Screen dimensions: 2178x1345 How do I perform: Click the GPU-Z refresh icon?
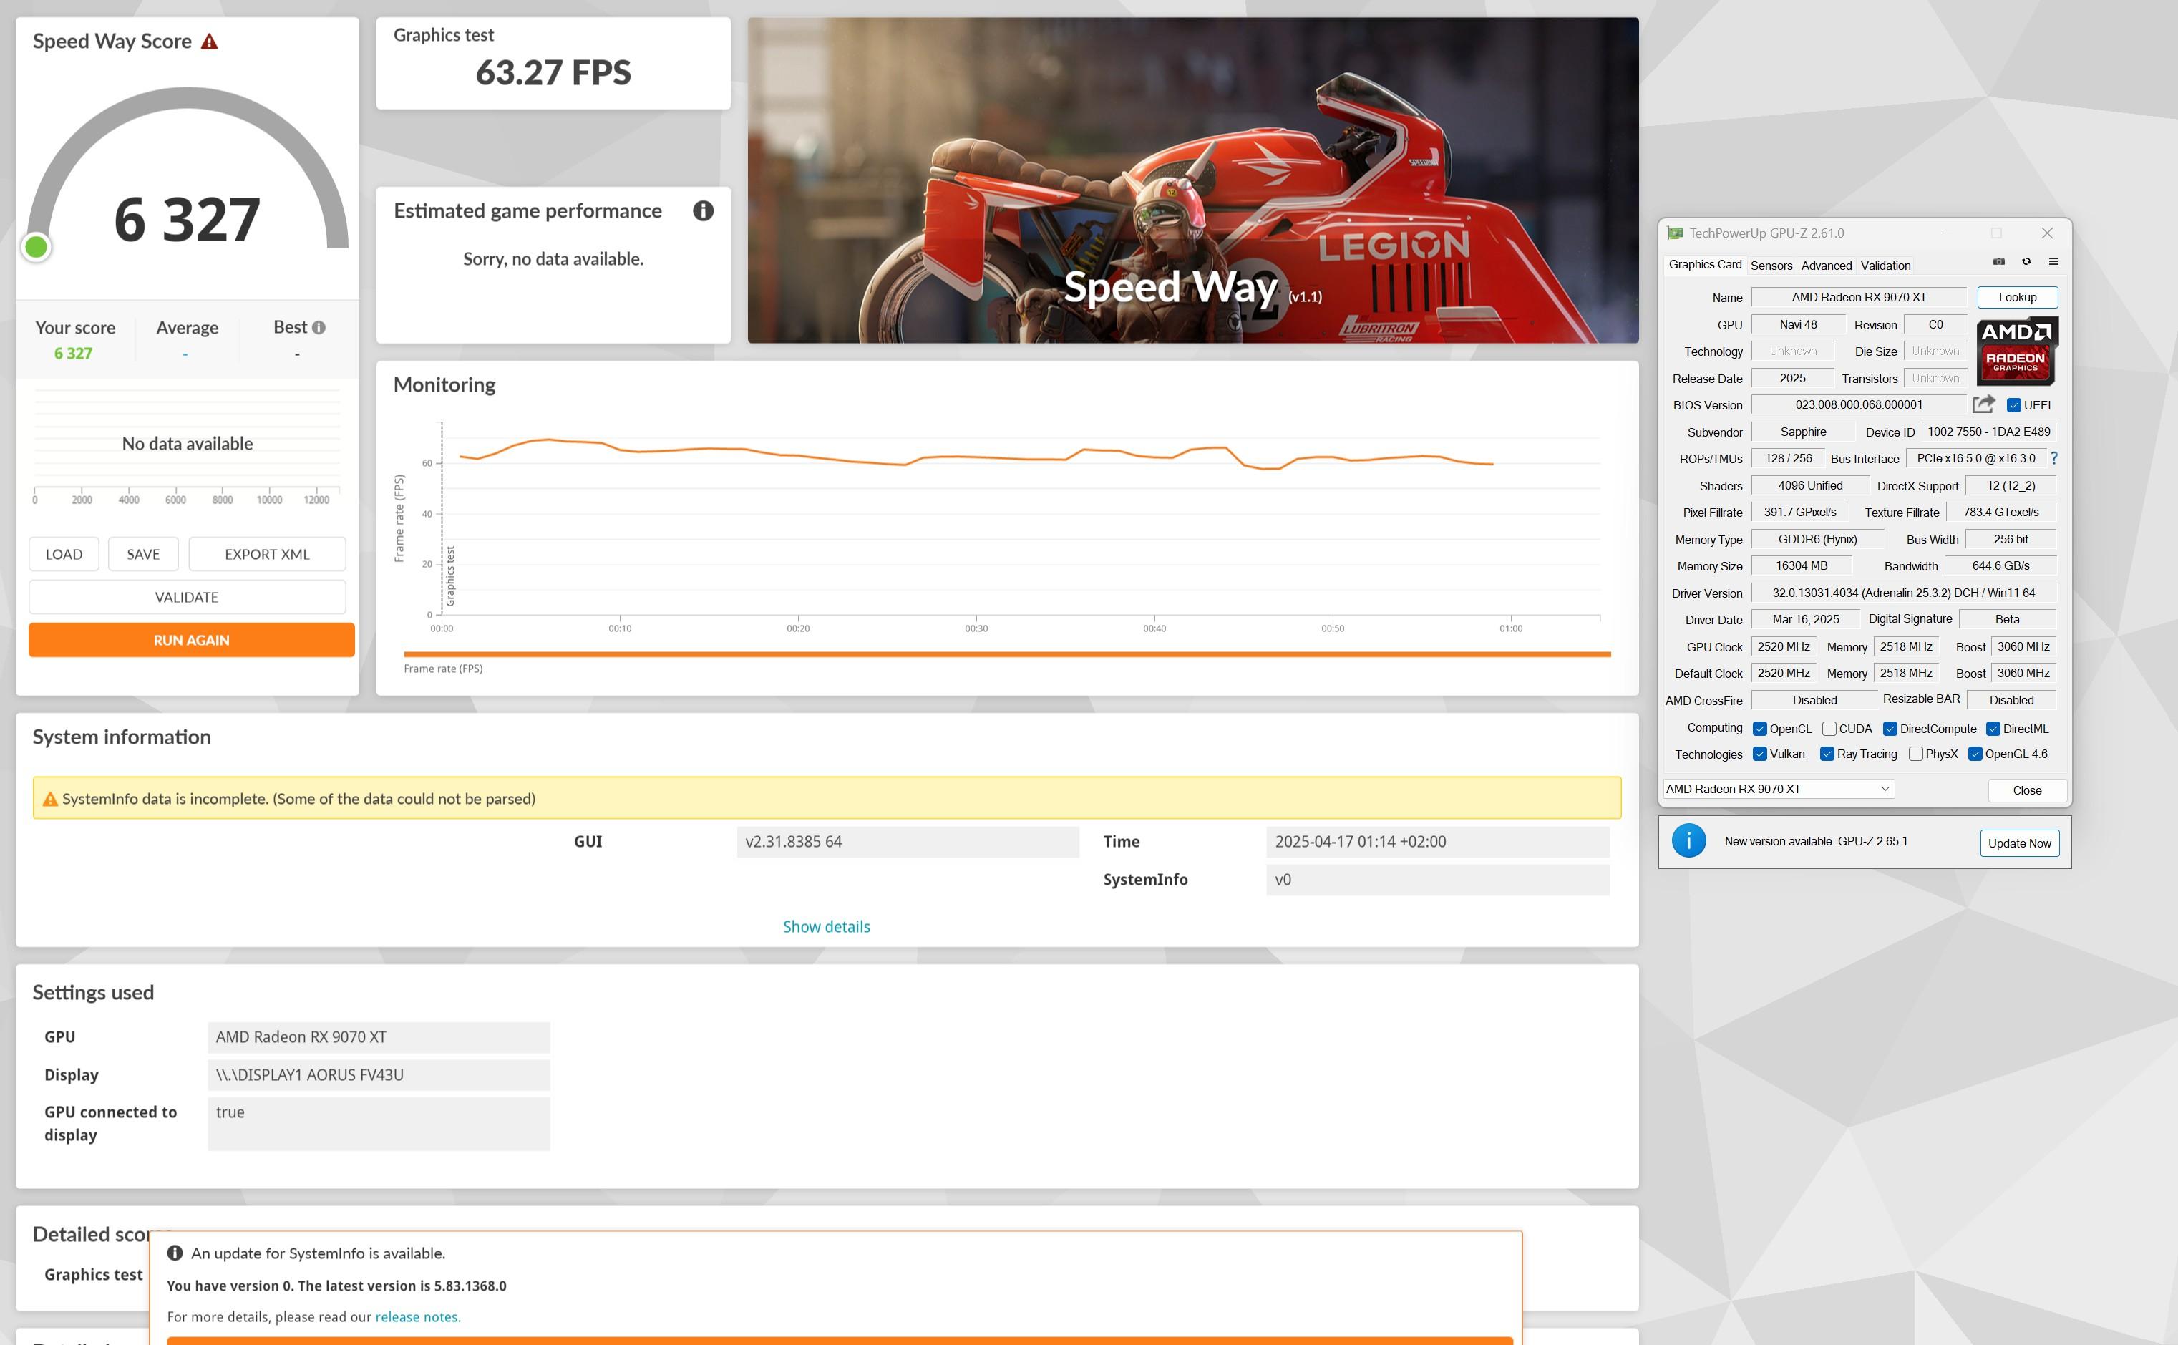pyautogui.click(x=2026, y=261)
